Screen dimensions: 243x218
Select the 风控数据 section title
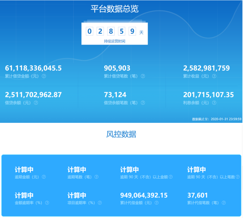click(x=121, y=134)
